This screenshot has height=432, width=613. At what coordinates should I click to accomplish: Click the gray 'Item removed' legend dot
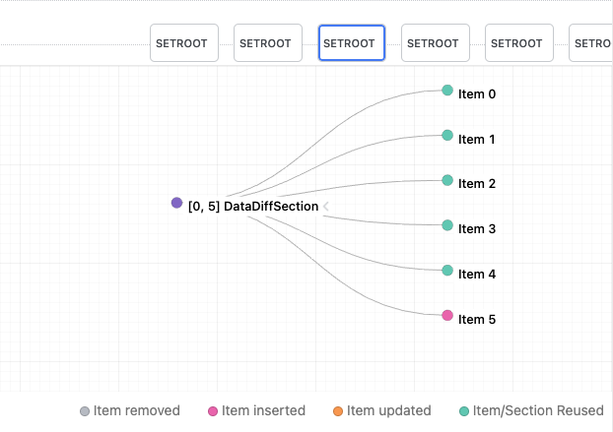point(86,411)
